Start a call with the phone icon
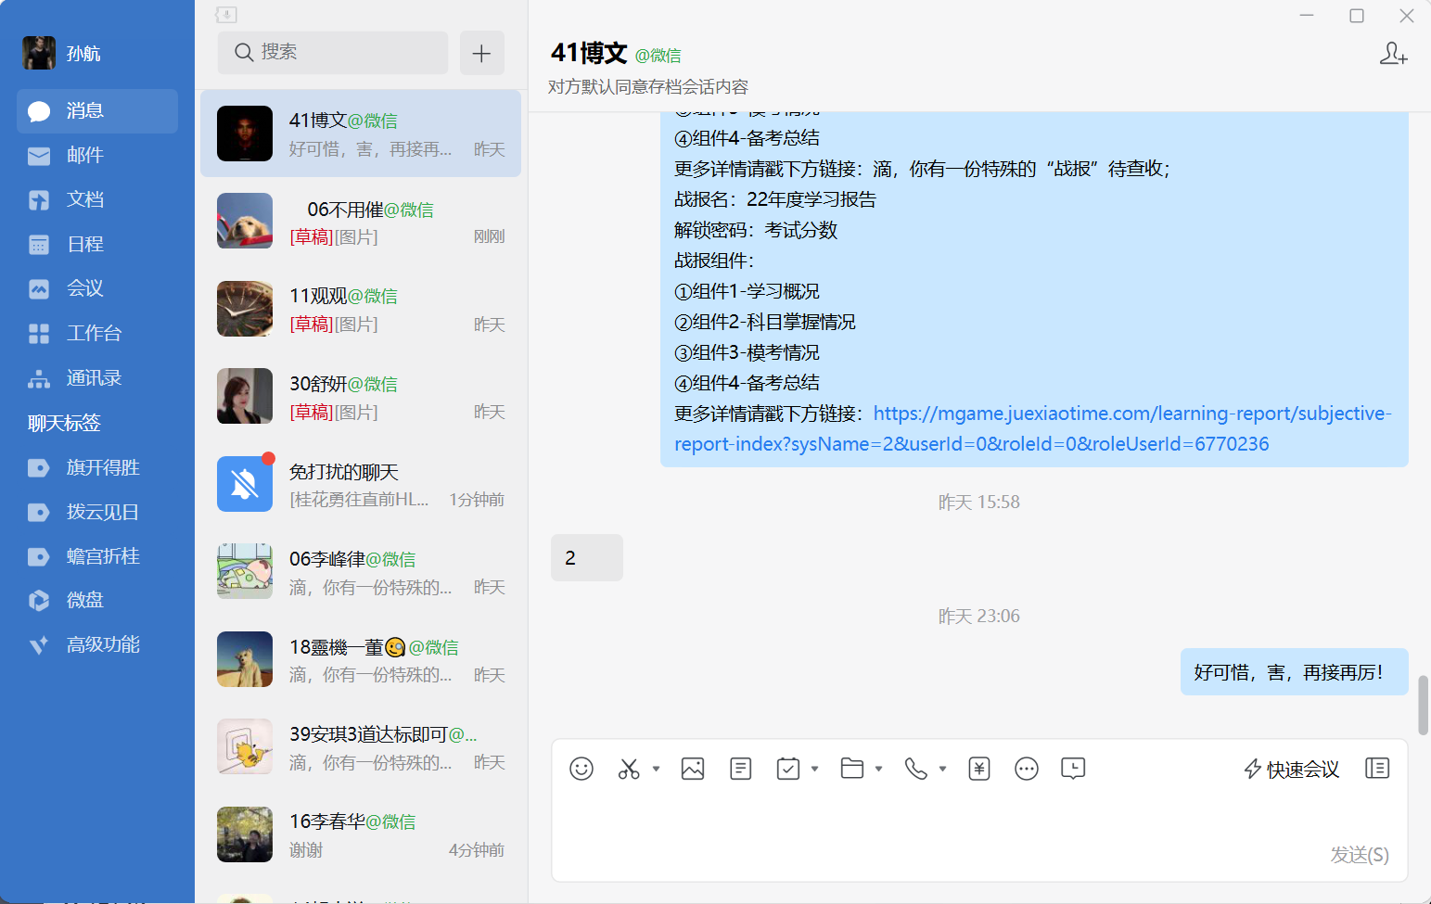Screen dimensions: 1431x904 tap(916, 769)
